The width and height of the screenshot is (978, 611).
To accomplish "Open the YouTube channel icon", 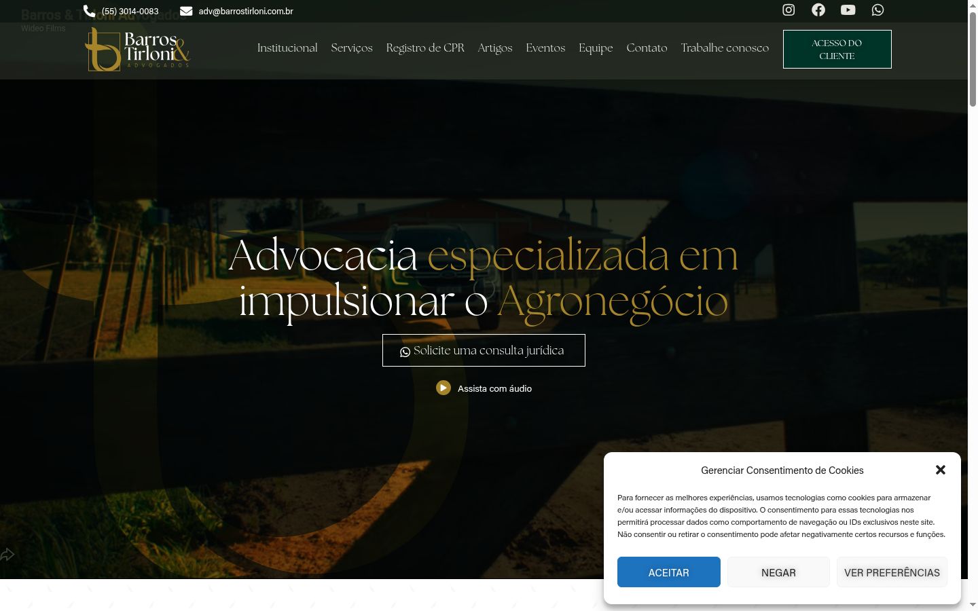I will [848, 10].
